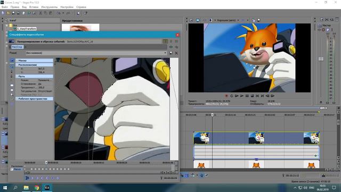Viewport: 341px width, 192px height.
Task: Click the save snapshot icon above preview
Action: point(258,20)
